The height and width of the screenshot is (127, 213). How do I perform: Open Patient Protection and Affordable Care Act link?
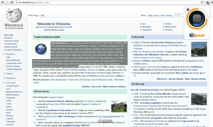click(160, 53)
